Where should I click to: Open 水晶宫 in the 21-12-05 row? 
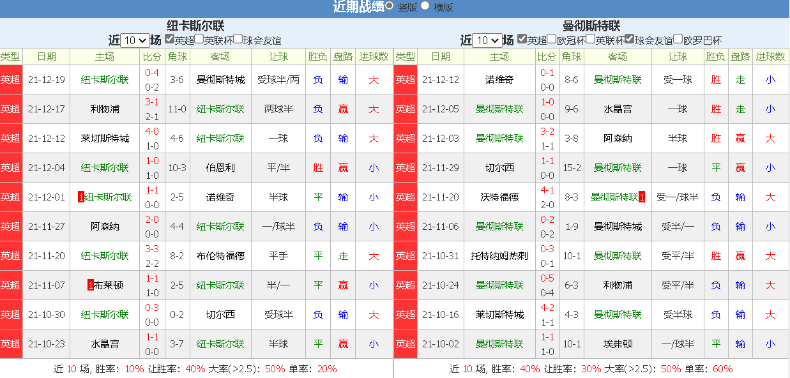click(618, 109)
